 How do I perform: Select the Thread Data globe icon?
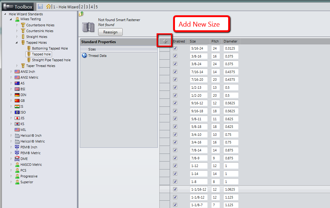(x=84, y=56)
